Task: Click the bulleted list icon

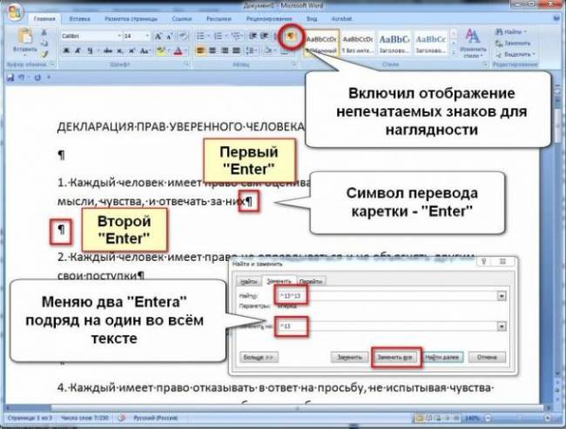Action: 200,36
